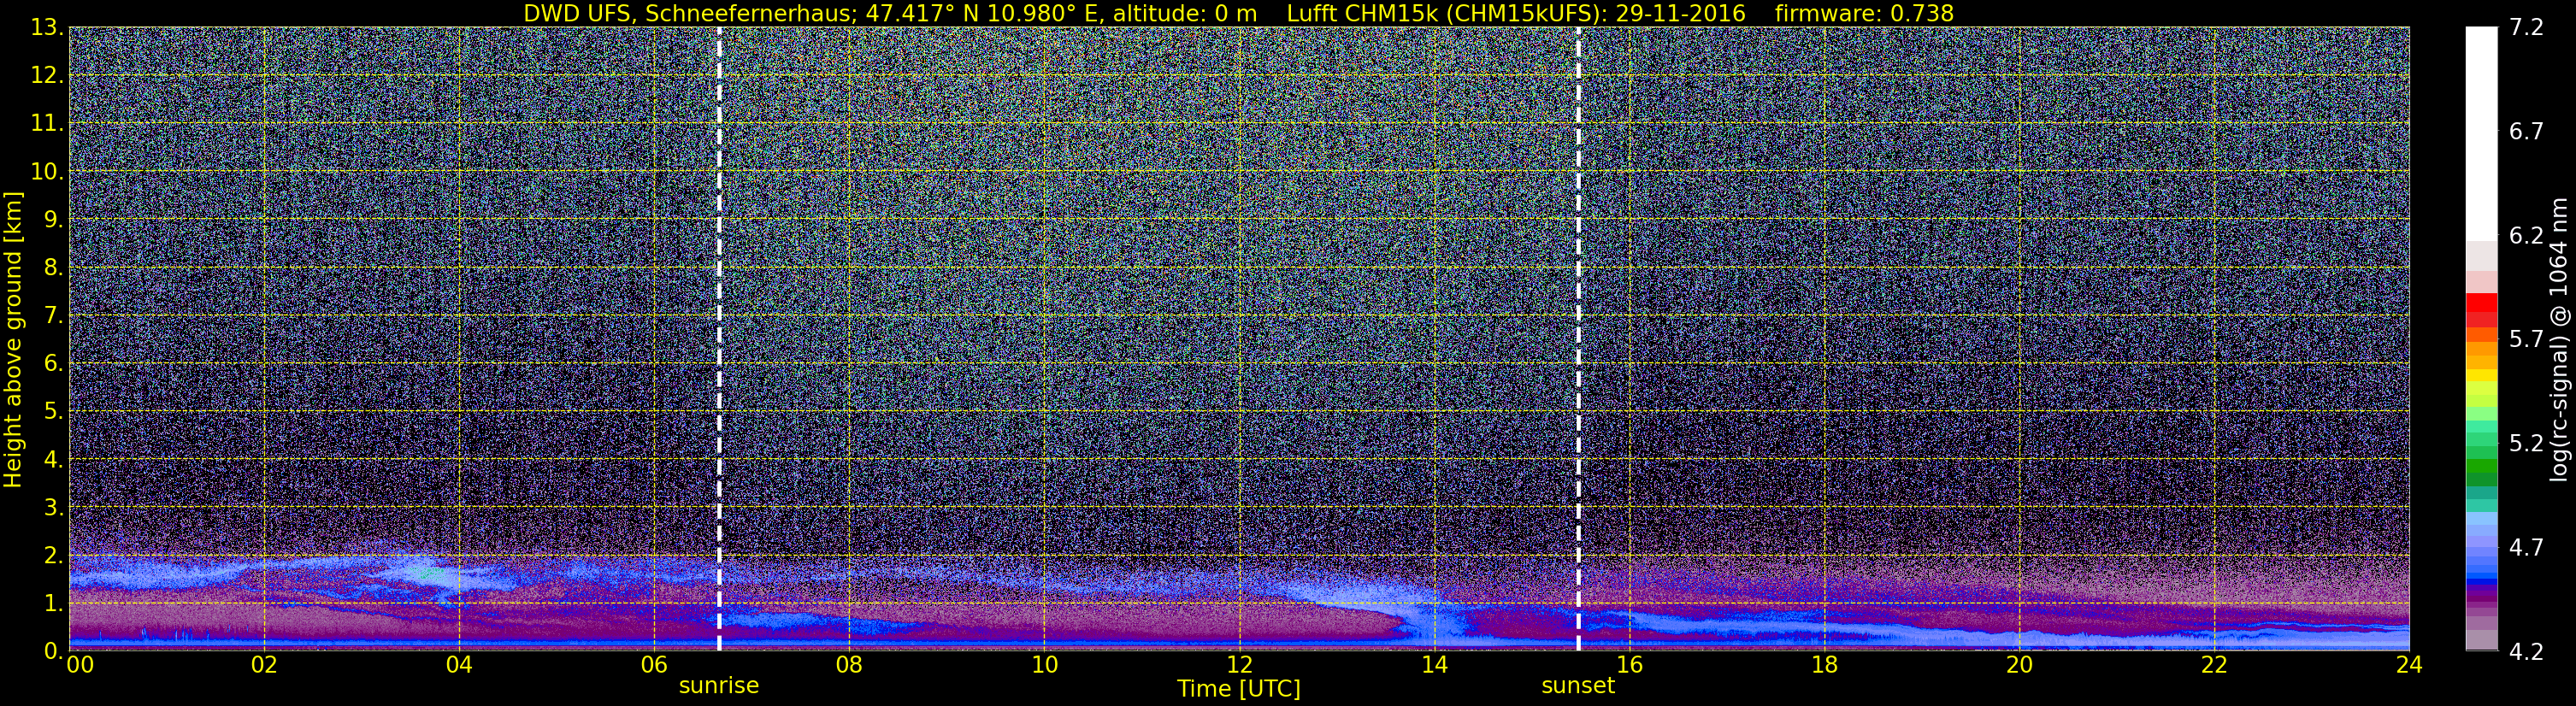Click the '24' time axis tick label
The height and width of the screenshot is (706, 2576).
pyautogui.click(x=2409, y=665)
